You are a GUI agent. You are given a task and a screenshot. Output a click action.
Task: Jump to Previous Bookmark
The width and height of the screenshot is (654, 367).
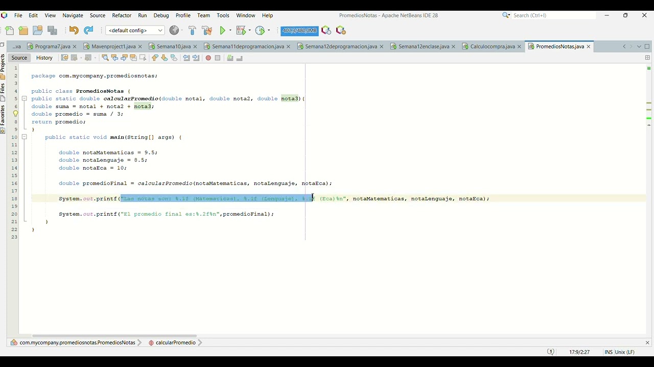(155, 58)
